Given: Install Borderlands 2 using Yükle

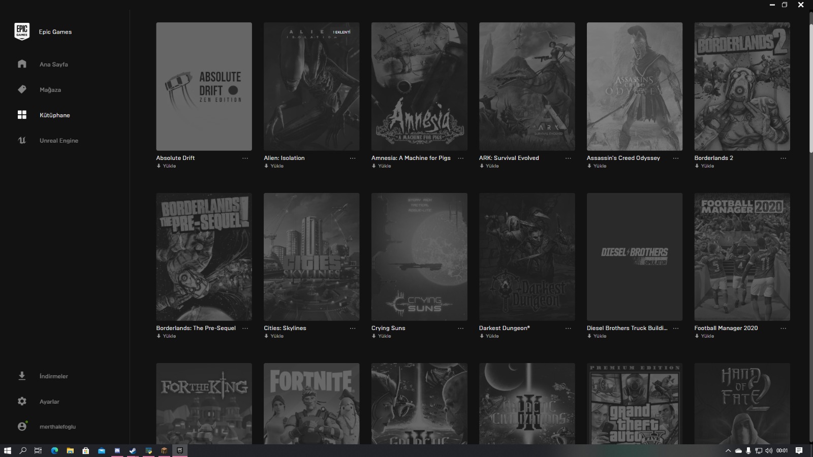Looking at the screenshot, I should [x=705, y=166].
